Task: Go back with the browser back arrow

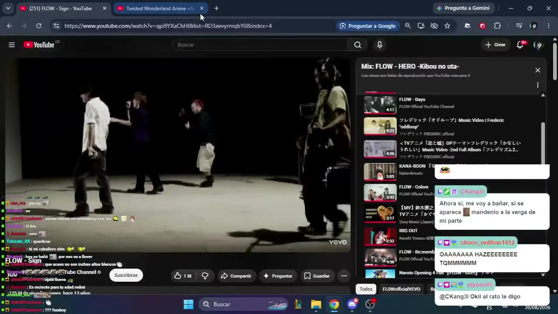Action: coord(10,26)
